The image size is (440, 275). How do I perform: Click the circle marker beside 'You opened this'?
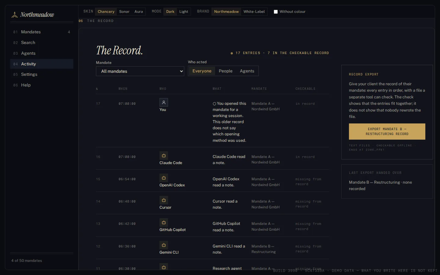pos(215,104)
